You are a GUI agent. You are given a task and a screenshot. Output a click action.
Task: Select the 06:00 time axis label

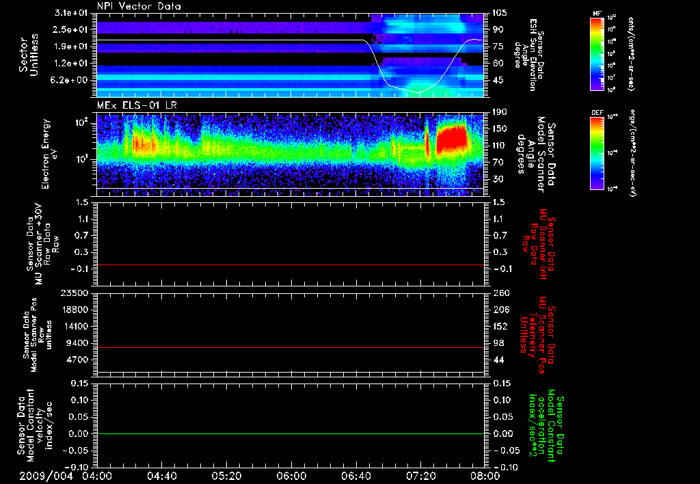point(291,475)
